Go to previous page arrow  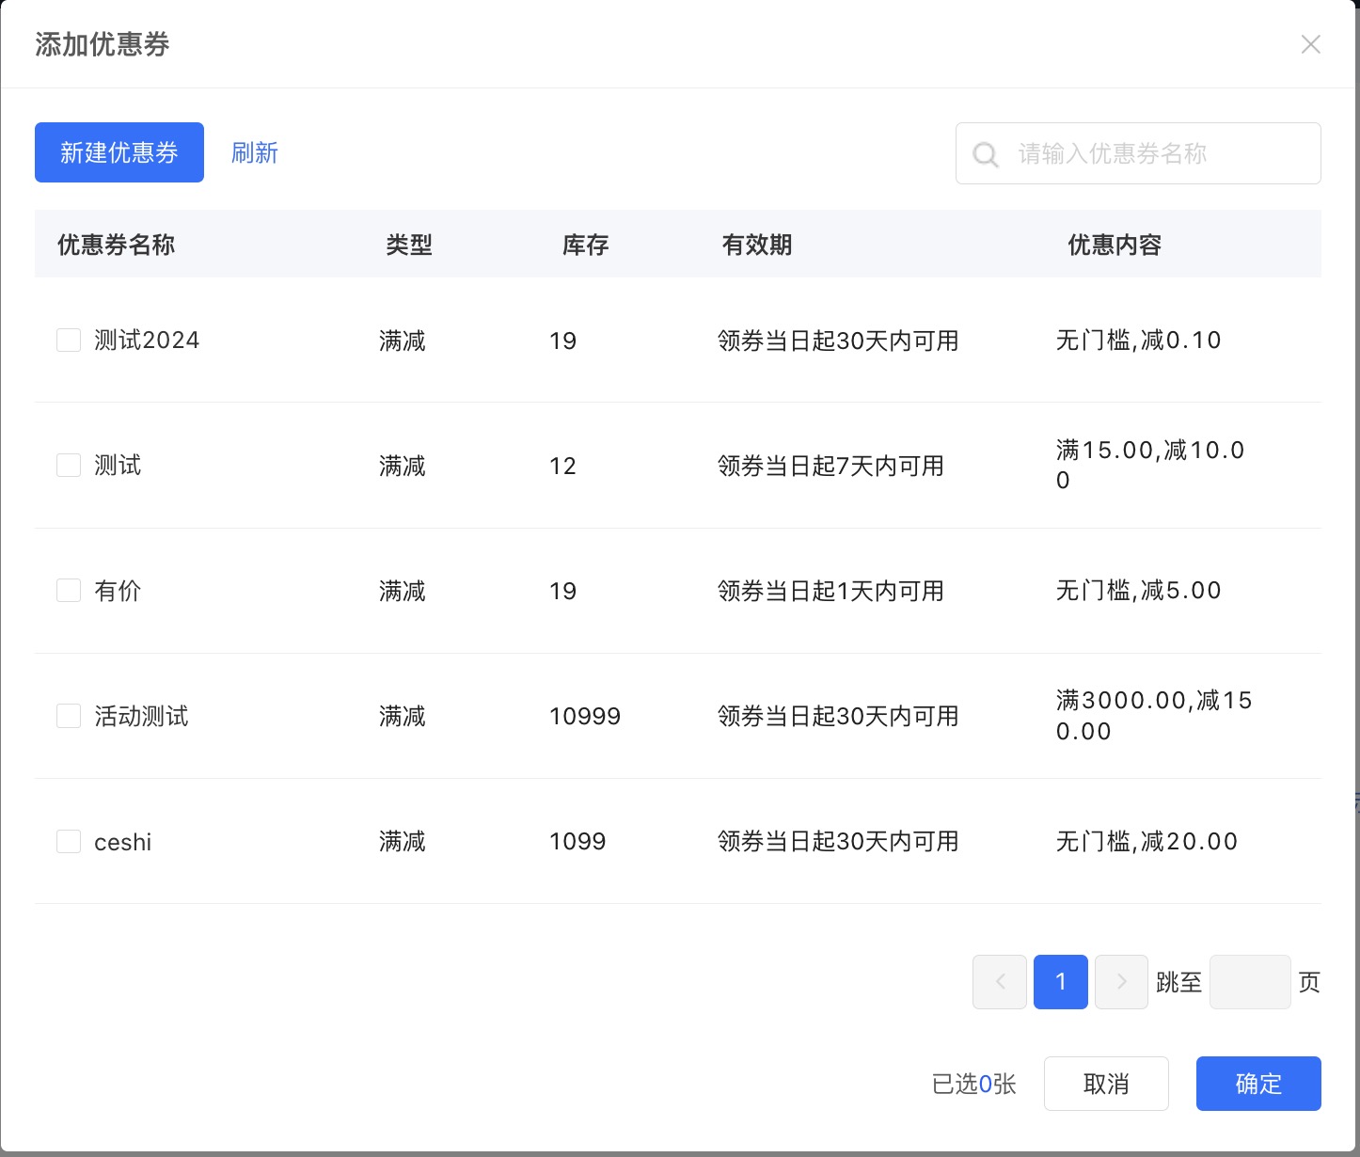[x=999, y=982]
